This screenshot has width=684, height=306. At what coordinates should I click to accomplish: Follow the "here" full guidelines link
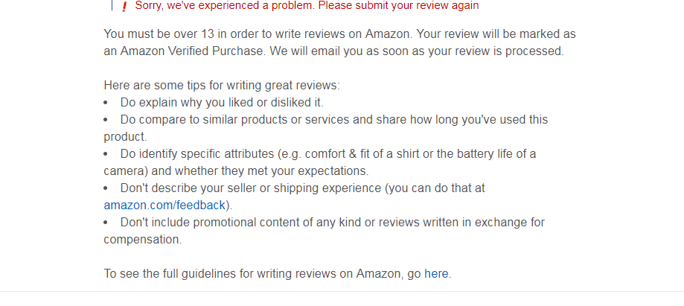436,273
